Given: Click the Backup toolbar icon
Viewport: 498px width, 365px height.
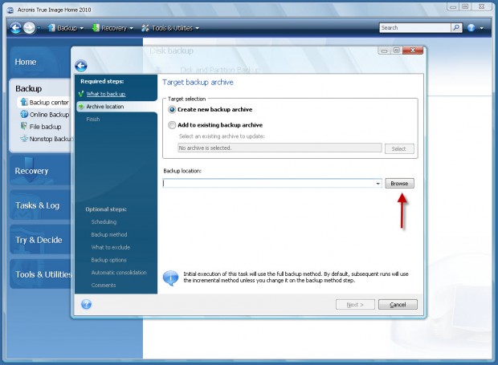Looking at the screenshot, I should [x=51, y=28].
